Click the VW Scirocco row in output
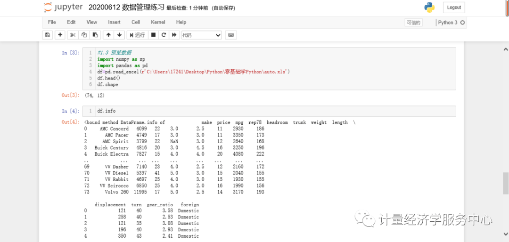This screenshot has height=242, width=509. tap(174, 186)
